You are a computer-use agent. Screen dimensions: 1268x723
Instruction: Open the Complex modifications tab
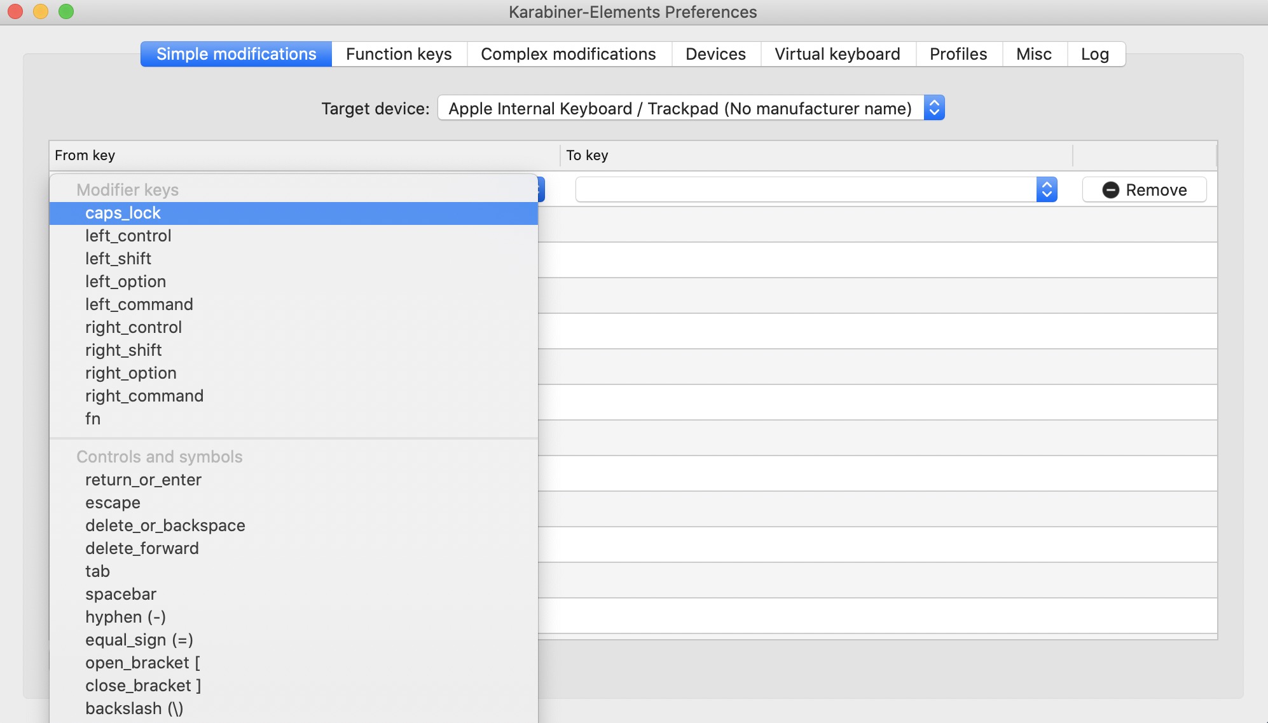point(568,54)
